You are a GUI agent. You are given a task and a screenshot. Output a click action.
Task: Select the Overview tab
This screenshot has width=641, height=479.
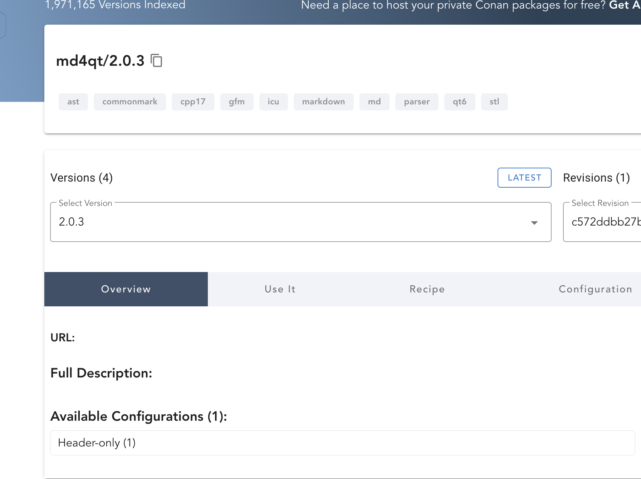[x=126, y=289]
